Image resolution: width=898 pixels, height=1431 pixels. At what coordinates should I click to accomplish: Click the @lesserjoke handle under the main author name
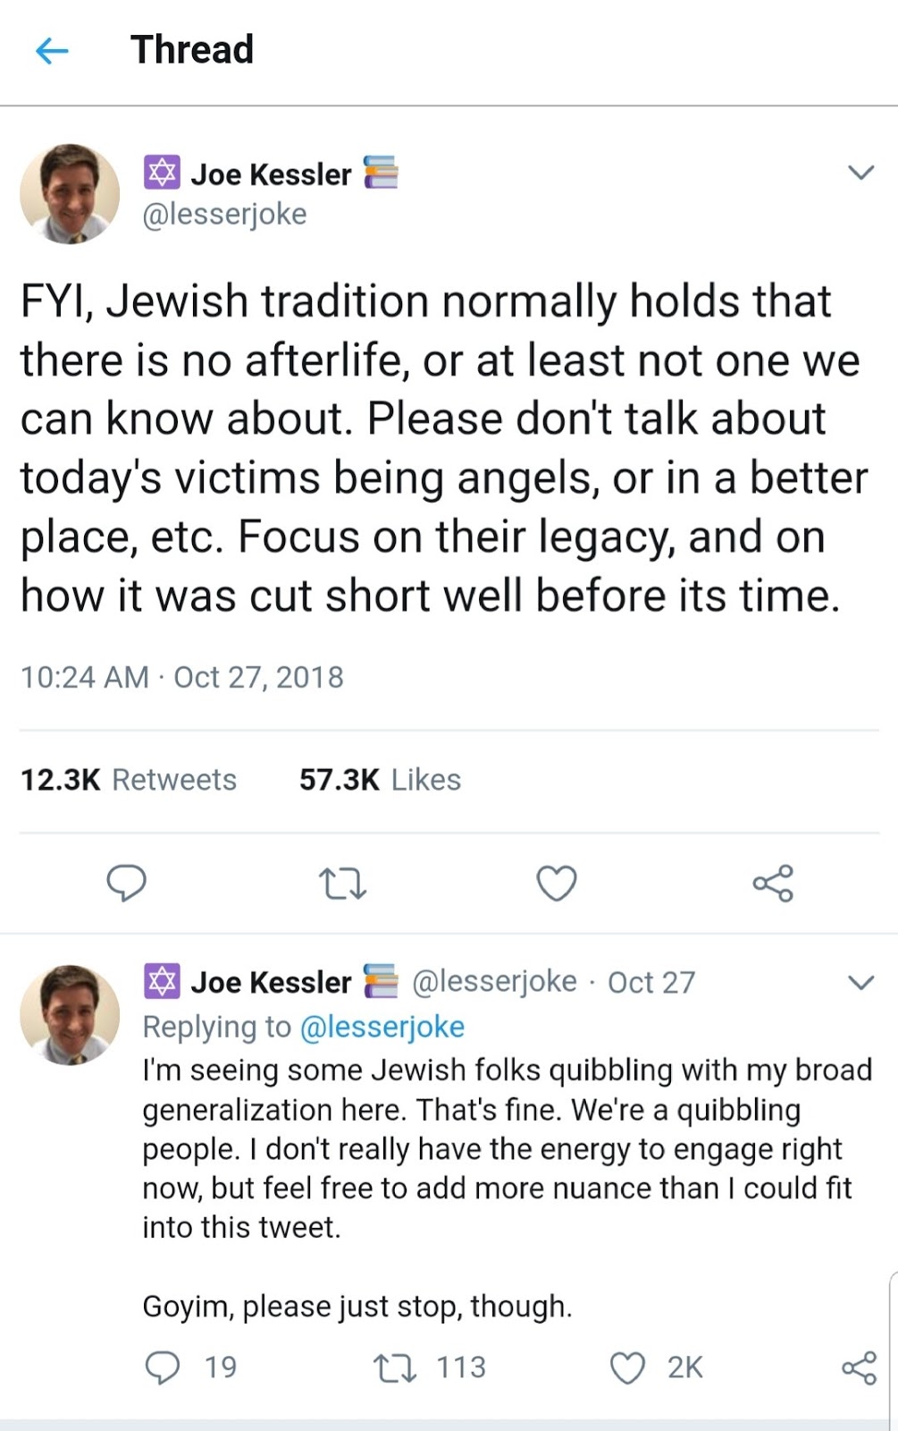click(224, 215)
